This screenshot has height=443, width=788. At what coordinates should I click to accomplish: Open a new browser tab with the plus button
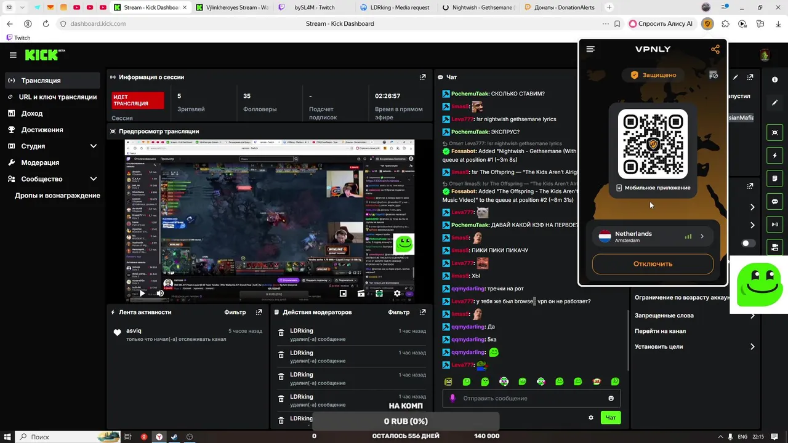click(x=609, y=7)
